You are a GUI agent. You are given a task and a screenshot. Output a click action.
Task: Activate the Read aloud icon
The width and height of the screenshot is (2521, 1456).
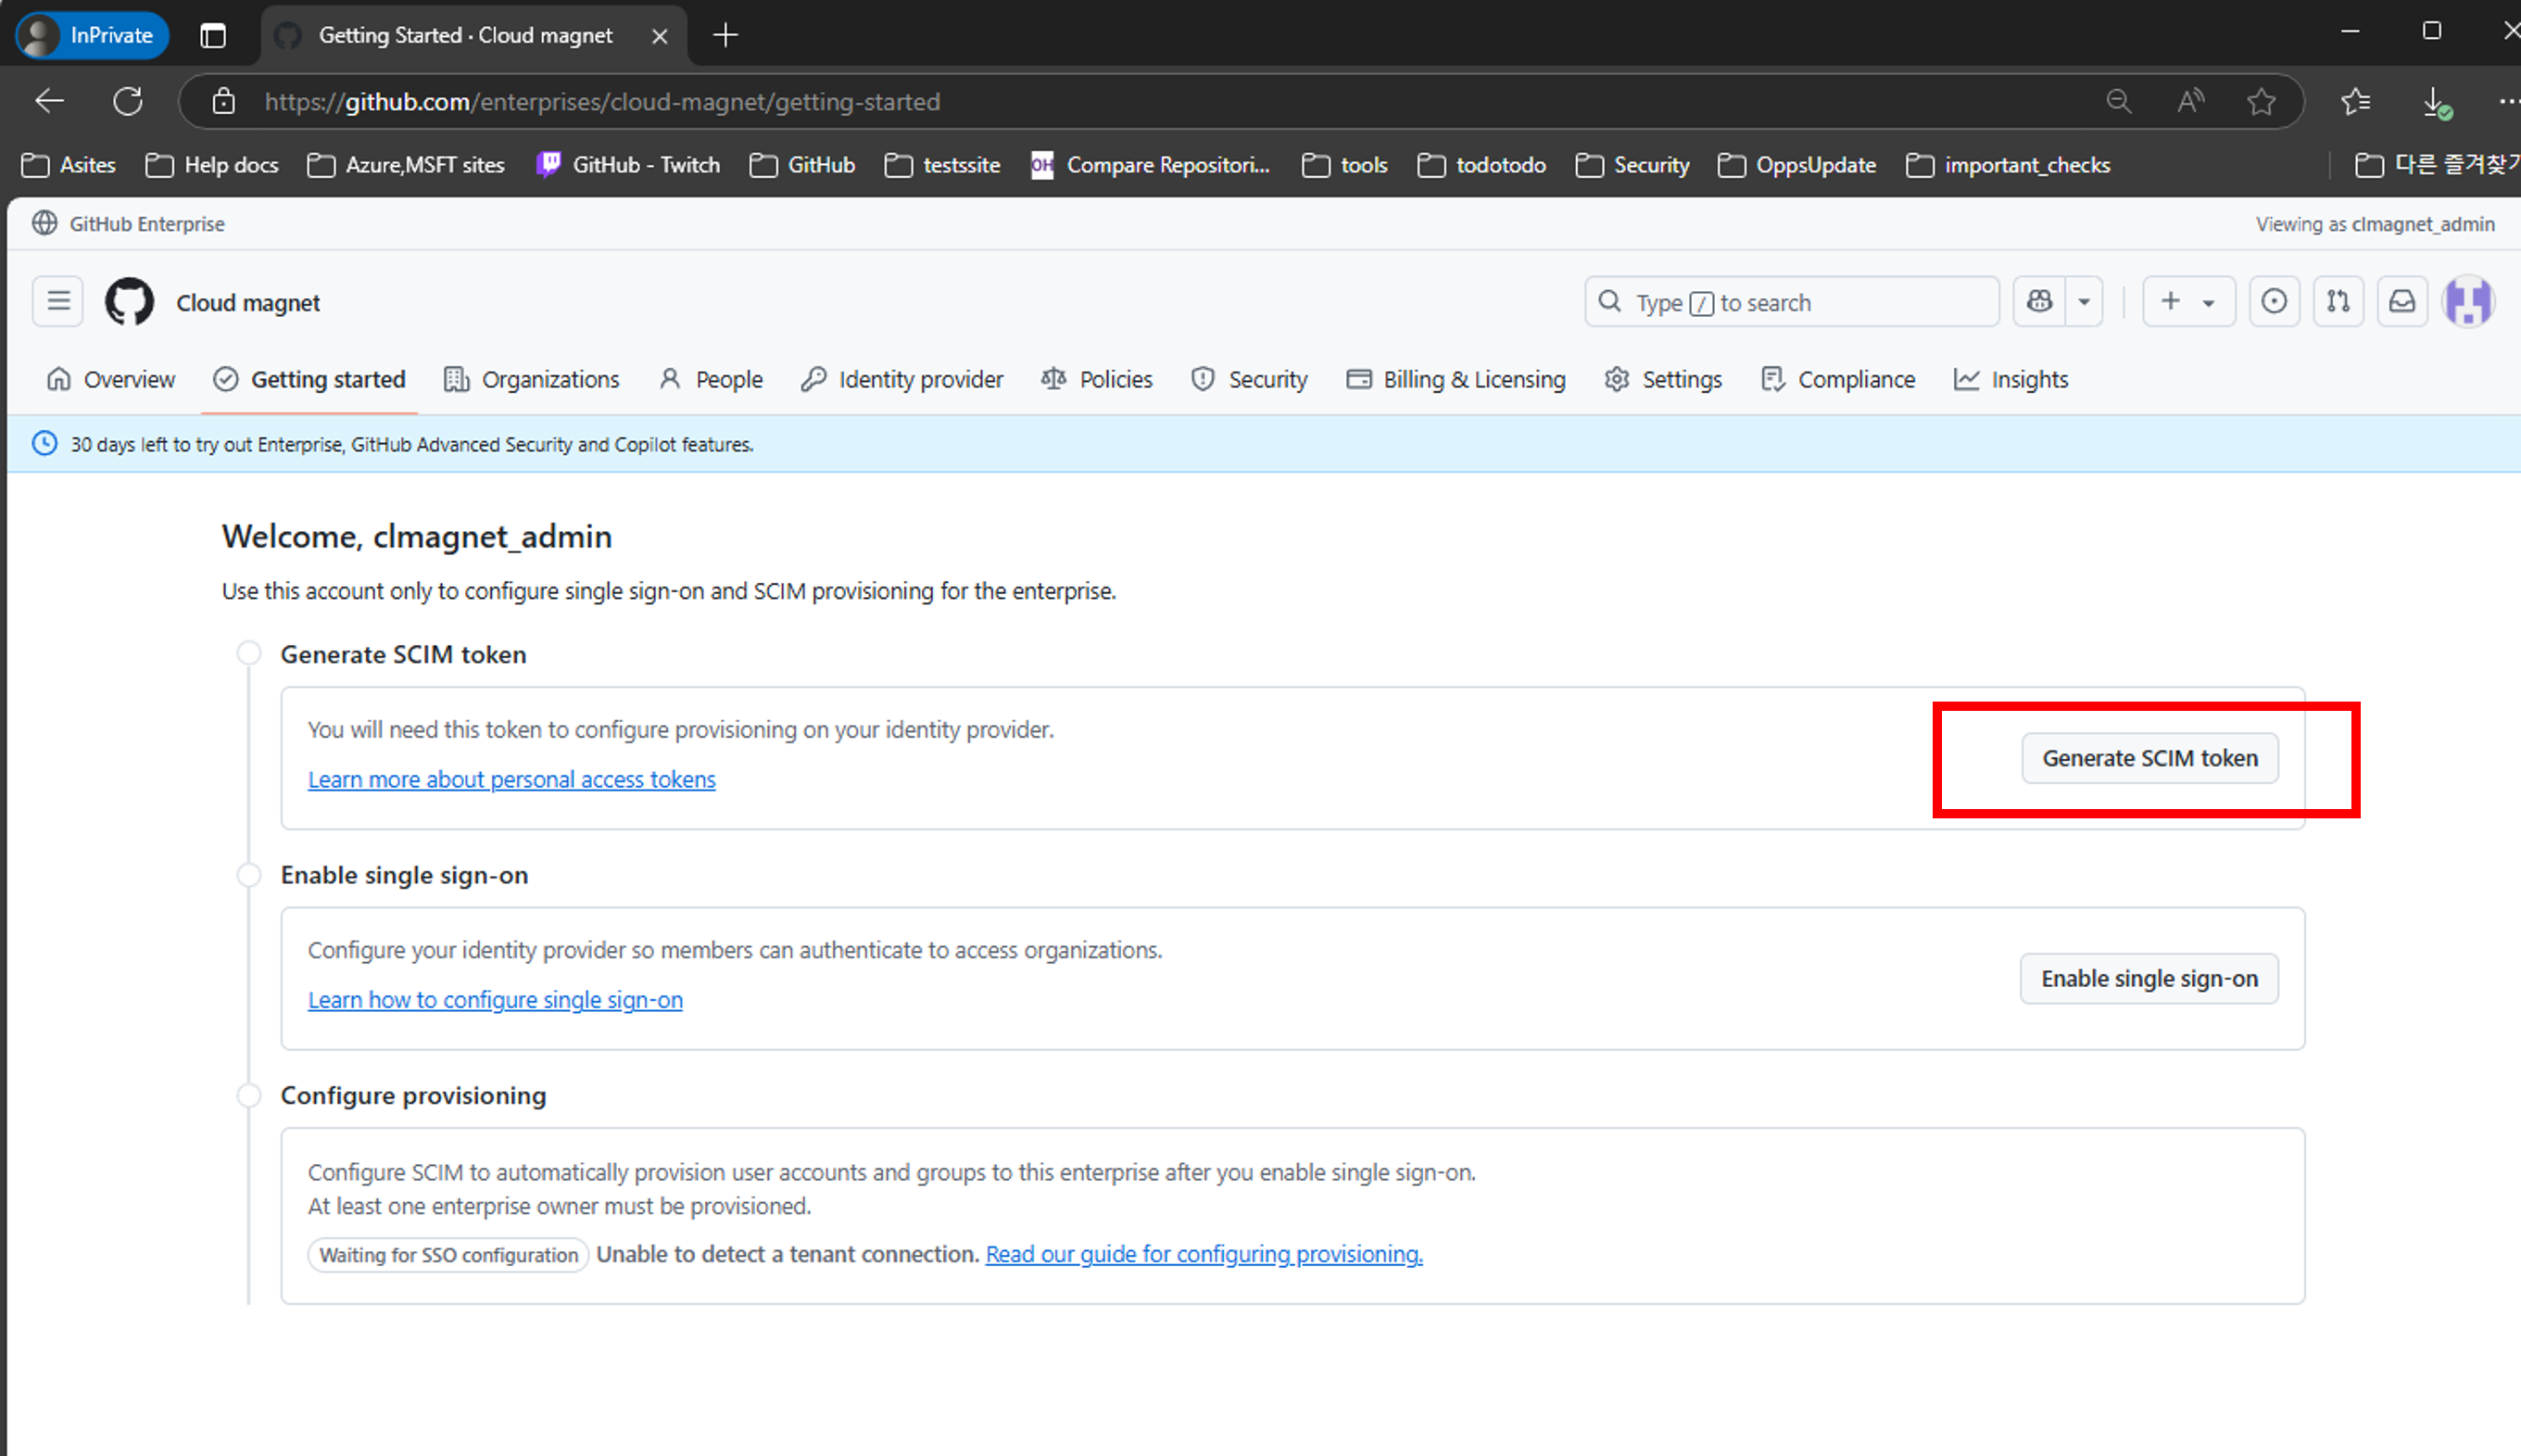[2190, 101]
